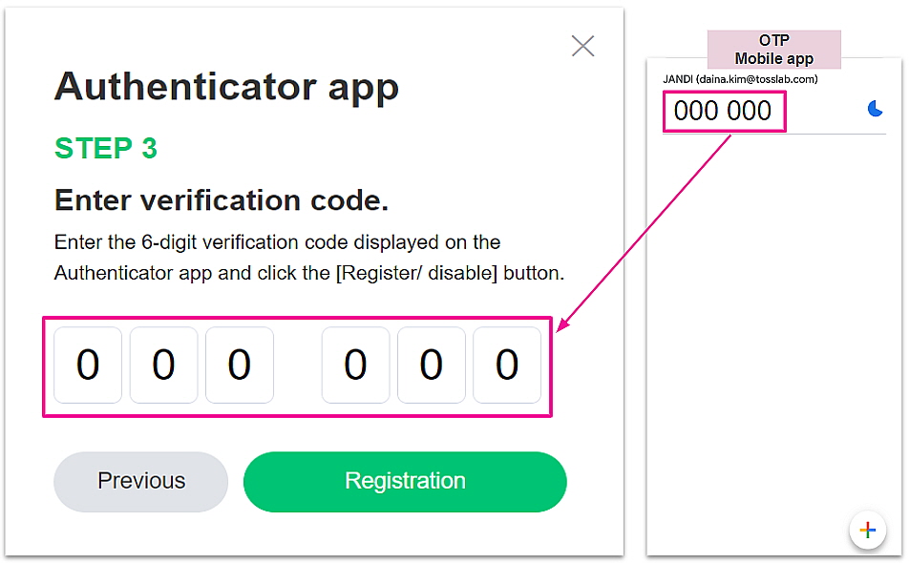
Task: Go back with the Previous button
Action: coord(141,481)
